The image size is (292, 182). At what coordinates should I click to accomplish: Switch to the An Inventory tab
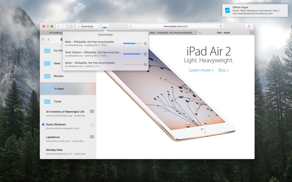[51, 33]
